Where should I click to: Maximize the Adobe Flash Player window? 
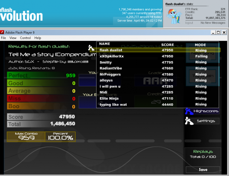pos(219,32)
